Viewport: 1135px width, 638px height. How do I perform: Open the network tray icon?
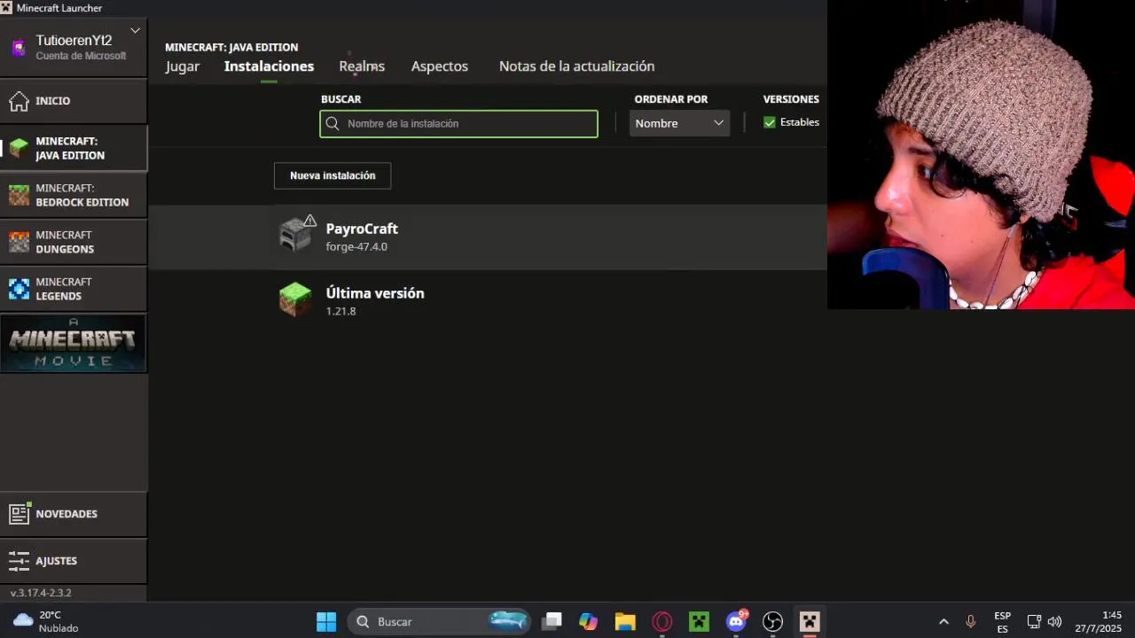[1034, 622]
